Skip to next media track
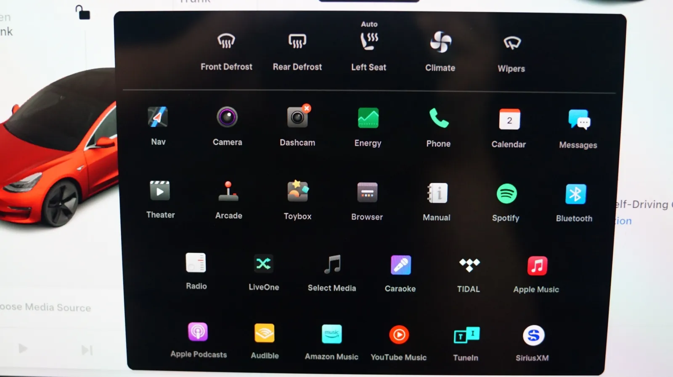Screen dimensions: 673x377 (x=87, y=350)
